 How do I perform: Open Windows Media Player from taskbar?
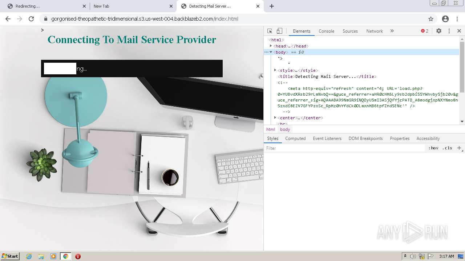pos(53,256)
